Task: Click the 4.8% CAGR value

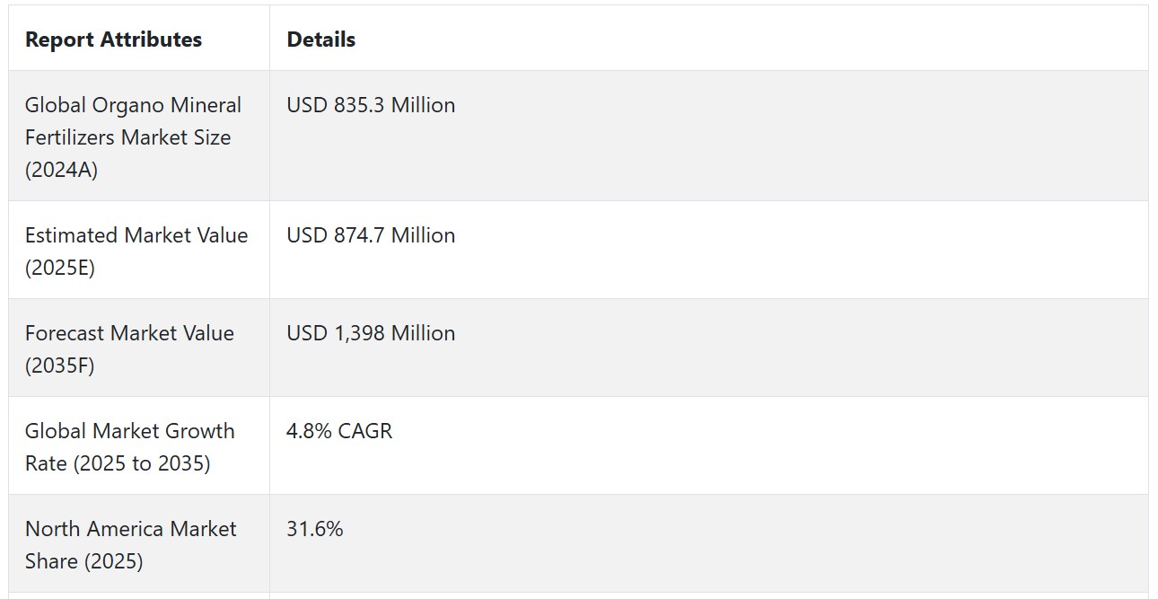Action: (x=339, y=431)
